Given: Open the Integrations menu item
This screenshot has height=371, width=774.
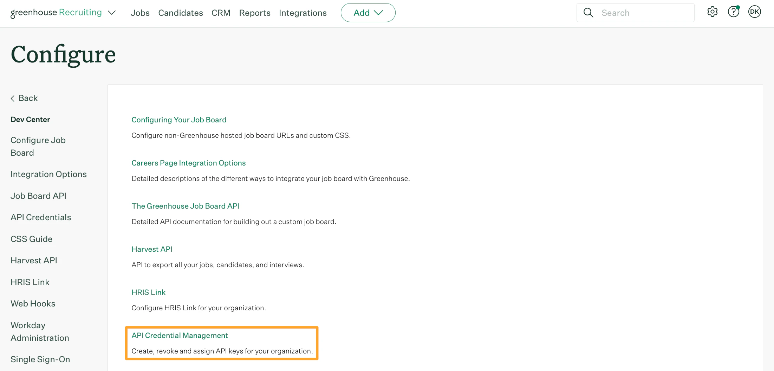Looking at the screenshot, I should [303, 13].
